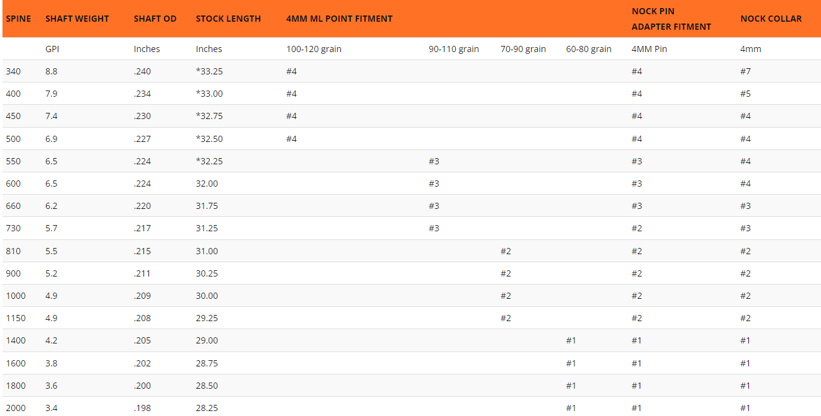The image size is (821, 416).
Task: Click the *33.00 stock length cell
Action: (x=209, y=94)
